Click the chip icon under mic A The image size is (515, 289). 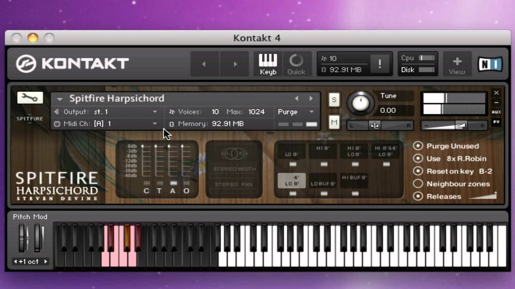click(x=173, y=183)
